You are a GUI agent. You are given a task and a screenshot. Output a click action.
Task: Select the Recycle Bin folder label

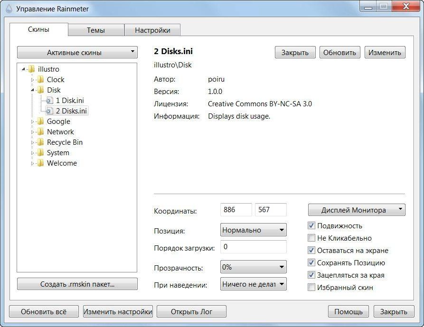tap(65, 142)
